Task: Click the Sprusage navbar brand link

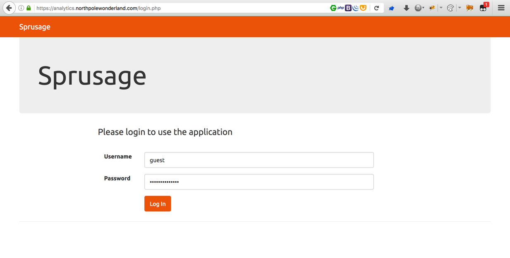Action: click(35, 27)
